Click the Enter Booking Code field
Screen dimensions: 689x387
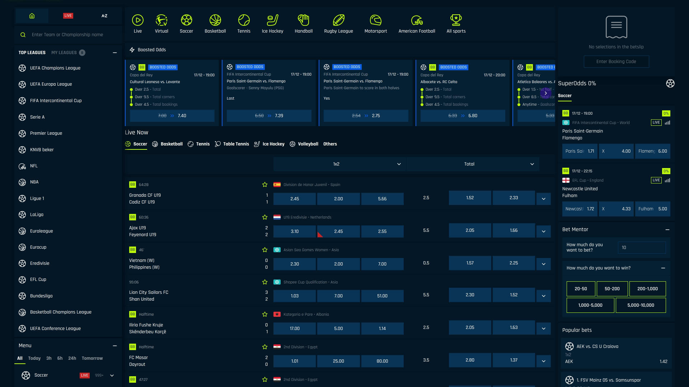tap(616, 61)
